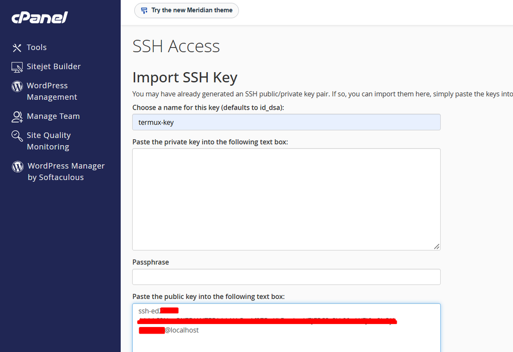
Task: Click the Sitejet Builder monitor icon
Action: pos(17,67)
